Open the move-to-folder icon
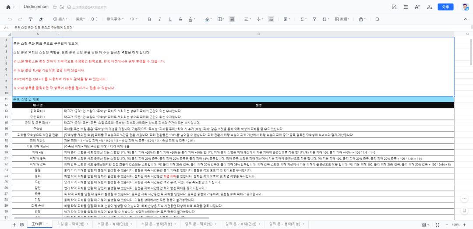 [62, 7]
